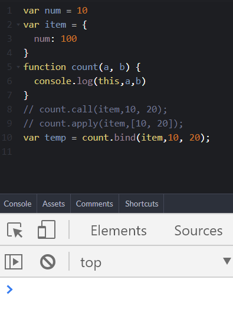Open the Console tab in footer
This screenshot has width=233, height=313.
pyautogui.click(x=18, y=204)
